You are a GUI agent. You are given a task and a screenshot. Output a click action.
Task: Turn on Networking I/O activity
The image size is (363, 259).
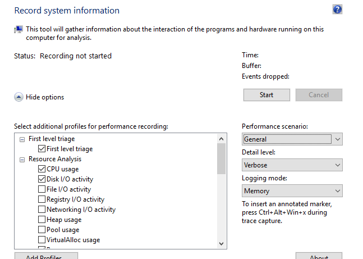[42, 210]
